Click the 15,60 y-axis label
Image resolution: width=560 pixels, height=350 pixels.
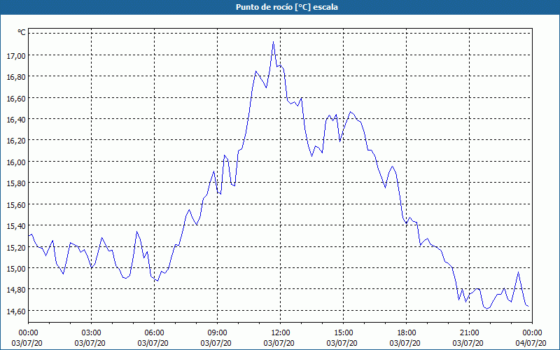[15, 204]
